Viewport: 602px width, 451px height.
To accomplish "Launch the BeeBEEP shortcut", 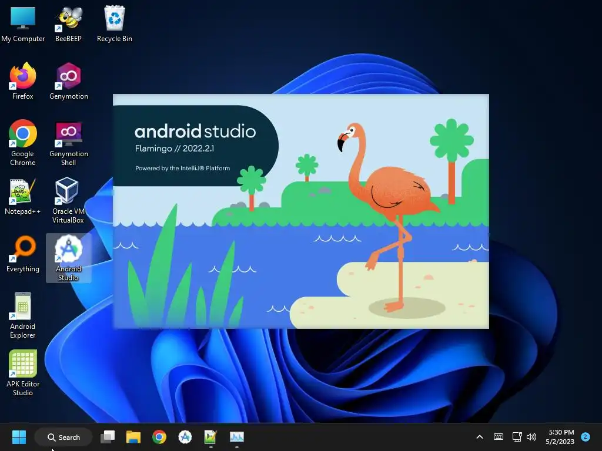I will 68,23.
